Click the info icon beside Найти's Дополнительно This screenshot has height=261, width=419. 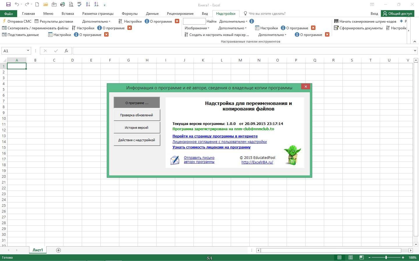[x=252, y=21]
